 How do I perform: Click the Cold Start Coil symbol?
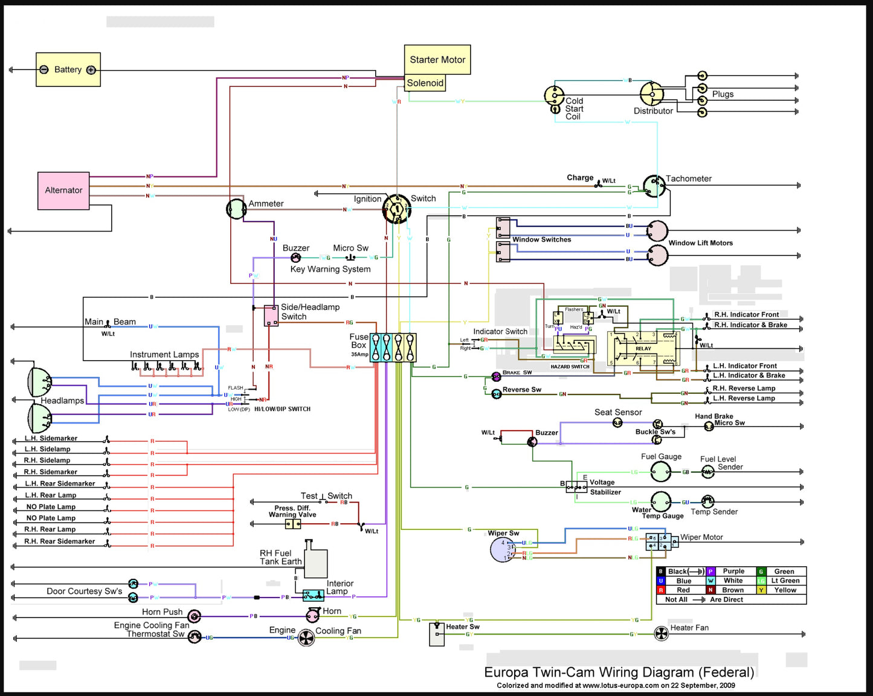(554, 95)
